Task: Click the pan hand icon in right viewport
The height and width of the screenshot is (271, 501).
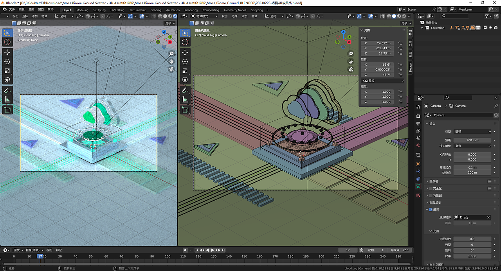Action: [x=351, y=61]
